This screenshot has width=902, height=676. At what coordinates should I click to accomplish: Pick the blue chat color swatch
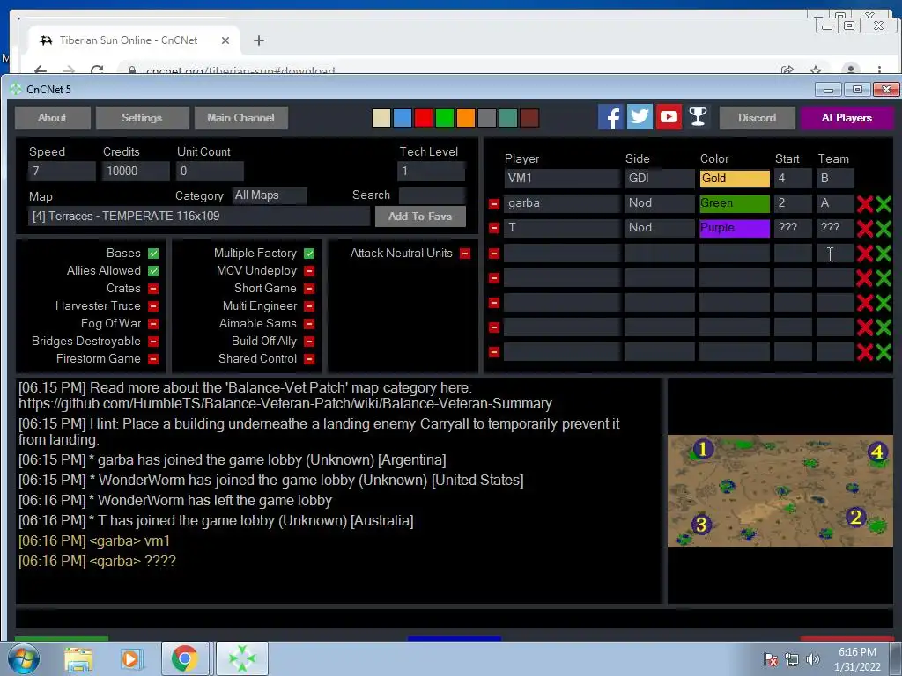click(x=402, y=118)
